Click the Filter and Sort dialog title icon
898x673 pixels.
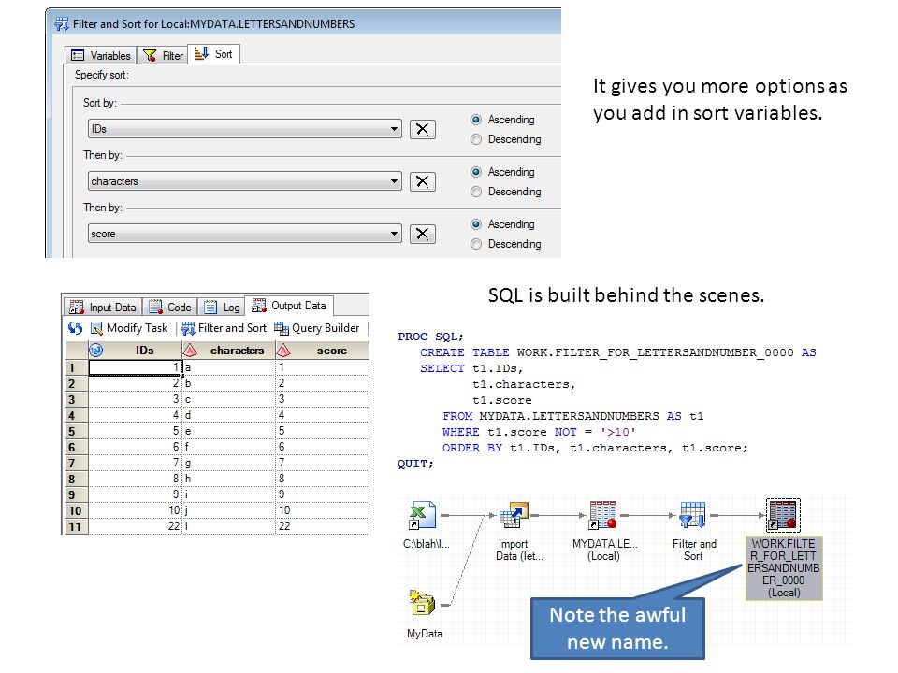62,24
